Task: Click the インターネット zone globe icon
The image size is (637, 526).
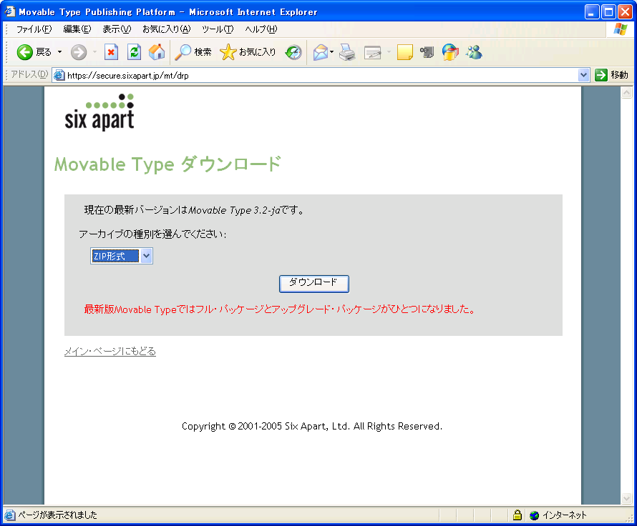Action: tap(535, 515)
